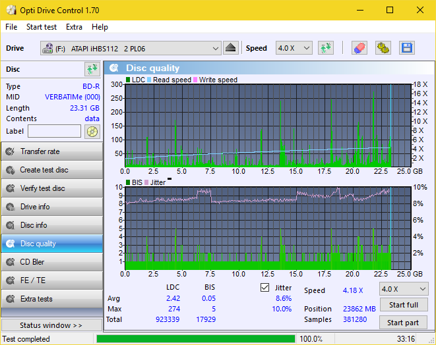Click the Disc quality header disc icon
Screen dimensions: 436x345
114,68
